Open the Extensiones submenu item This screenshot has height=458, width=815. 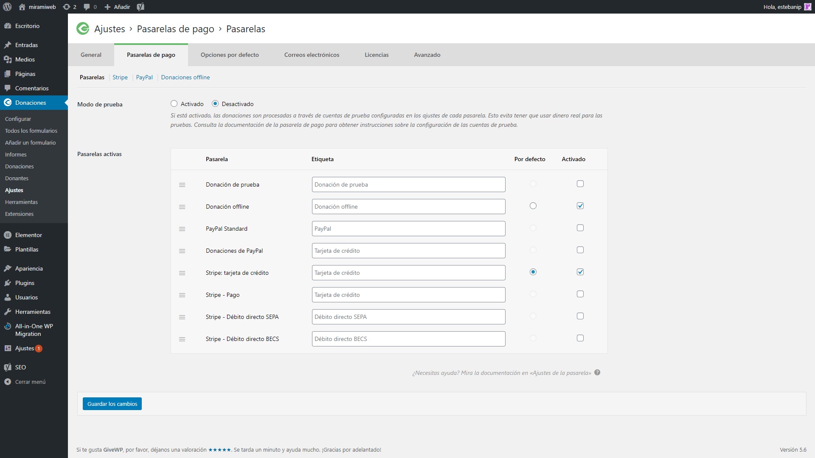coord(19,214)
